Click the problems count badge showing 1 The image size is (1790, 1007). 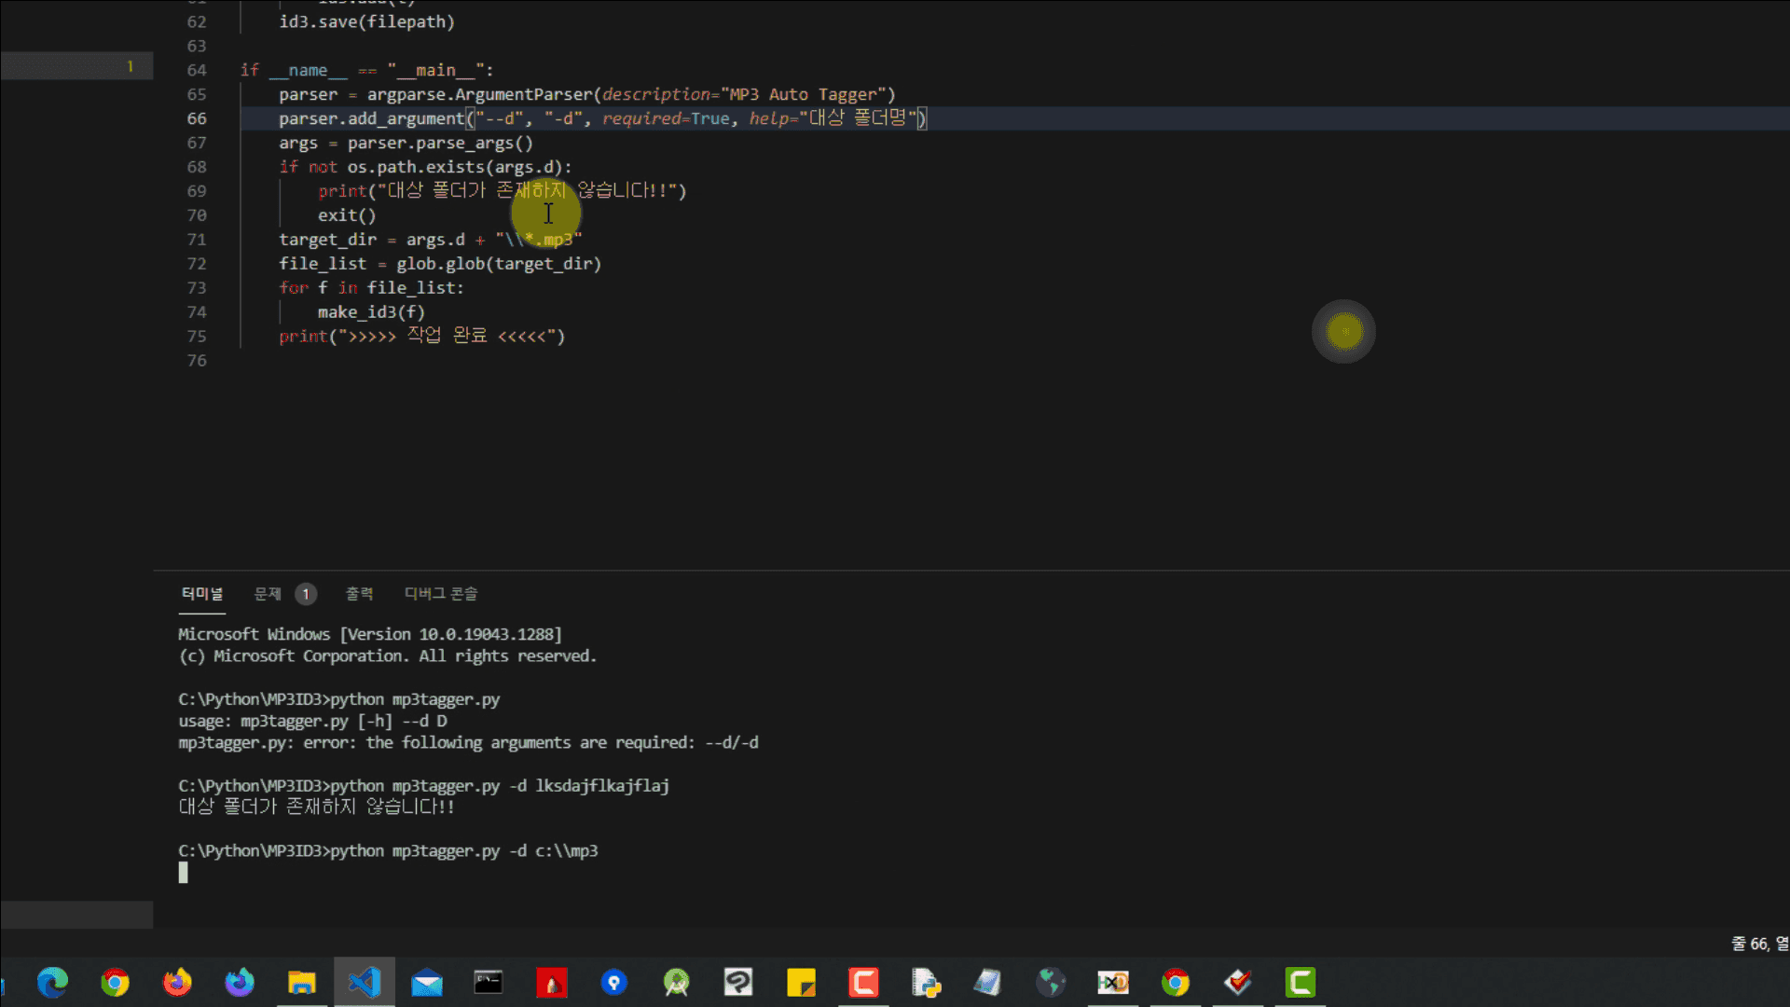(306, 594)
